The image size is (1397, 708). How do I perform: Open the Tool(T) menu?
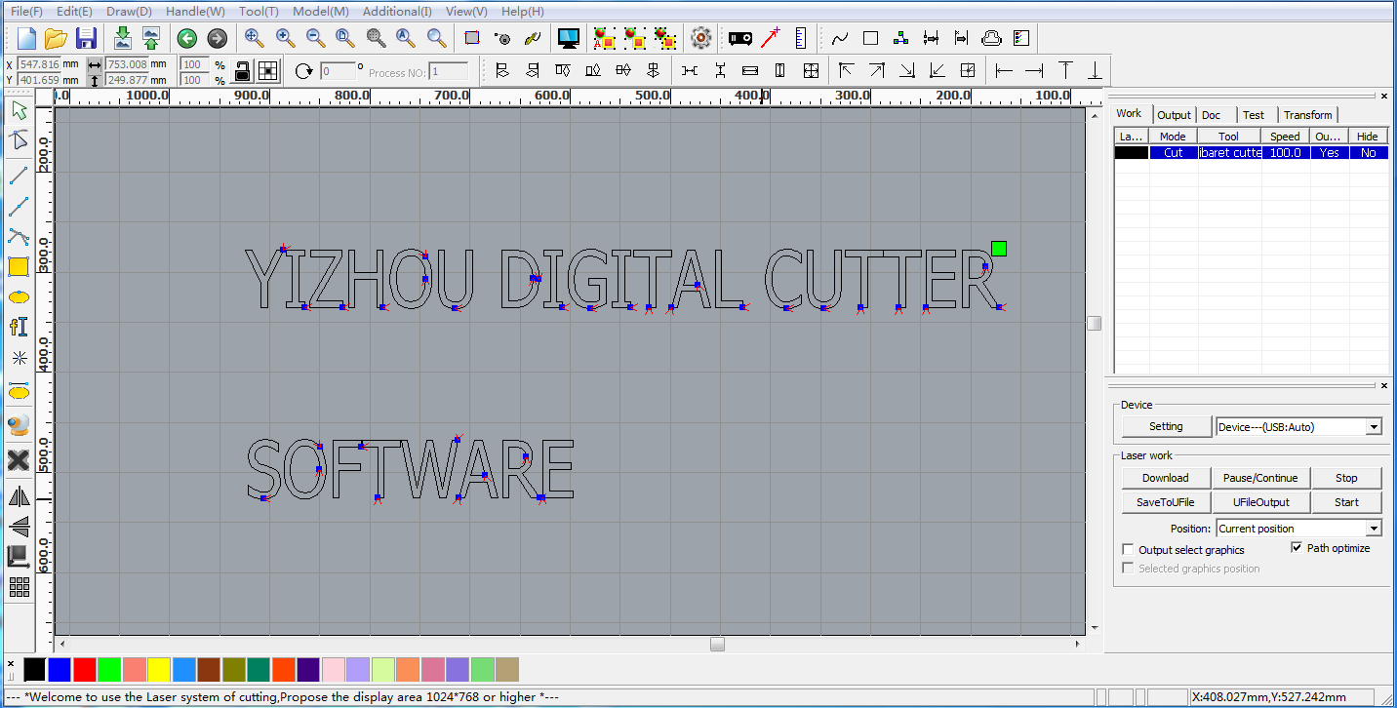click(257, 11)
